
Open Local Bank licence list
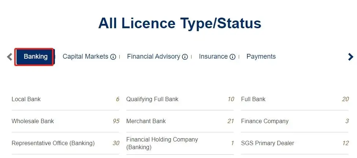(26, 99)
